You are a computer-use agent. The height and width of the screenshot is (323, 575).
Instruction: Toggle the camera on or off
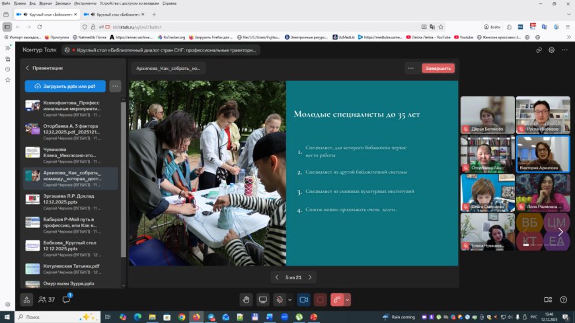[x=303, y=300]
